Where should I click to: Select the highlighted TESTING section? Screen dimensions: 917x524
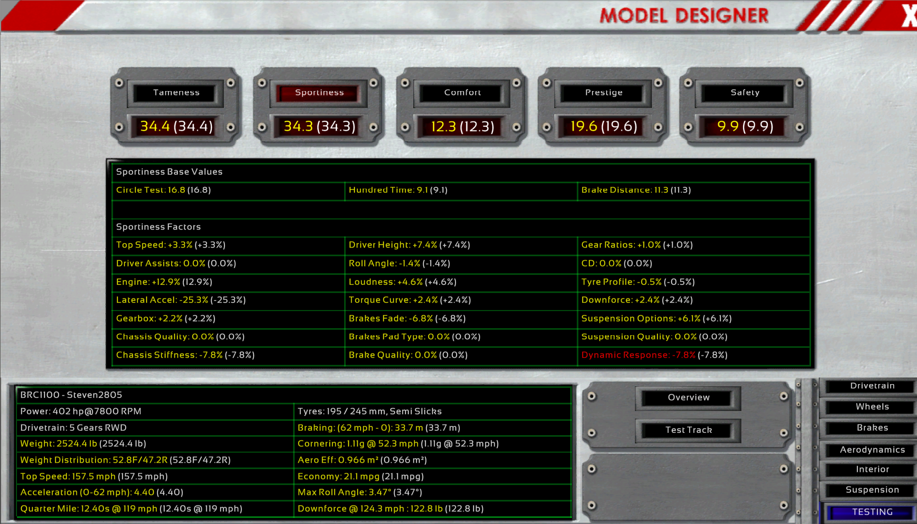click(x=872, y=512)
